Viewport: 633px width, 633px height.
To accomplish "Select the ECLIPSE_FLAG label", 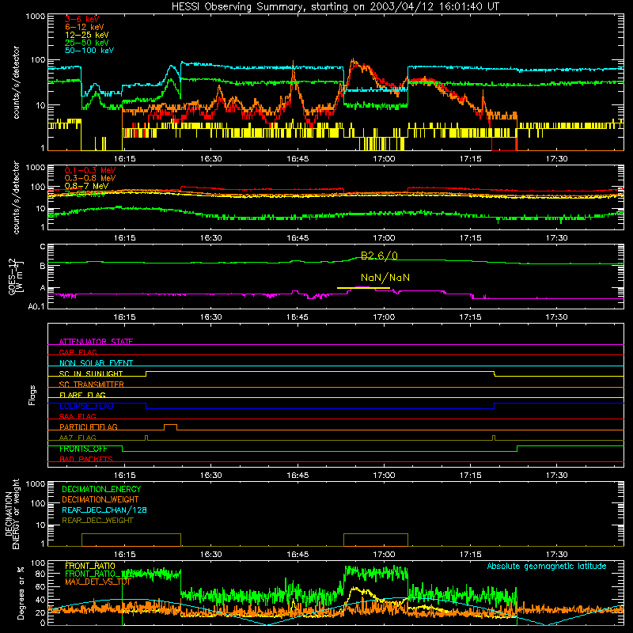I will point(86,406).
